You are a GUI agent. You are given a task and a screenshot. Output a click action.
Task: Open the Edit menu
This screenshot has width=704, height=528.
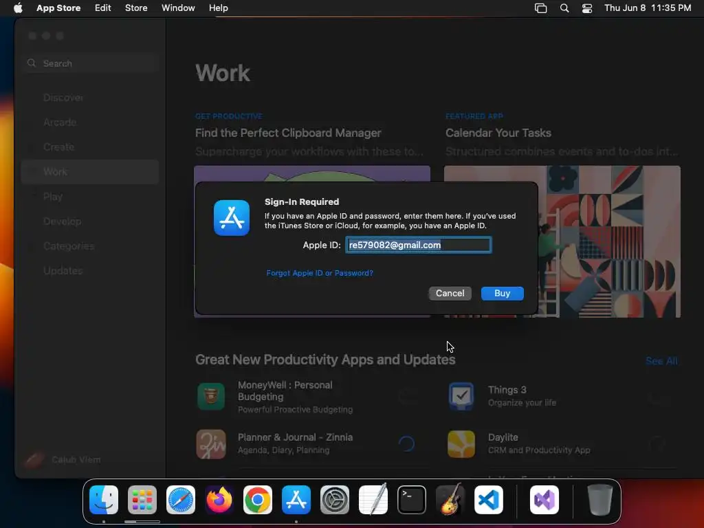(103, 8)
